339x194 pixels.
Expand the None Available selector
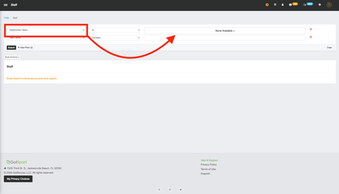click(x=225, y=31)
